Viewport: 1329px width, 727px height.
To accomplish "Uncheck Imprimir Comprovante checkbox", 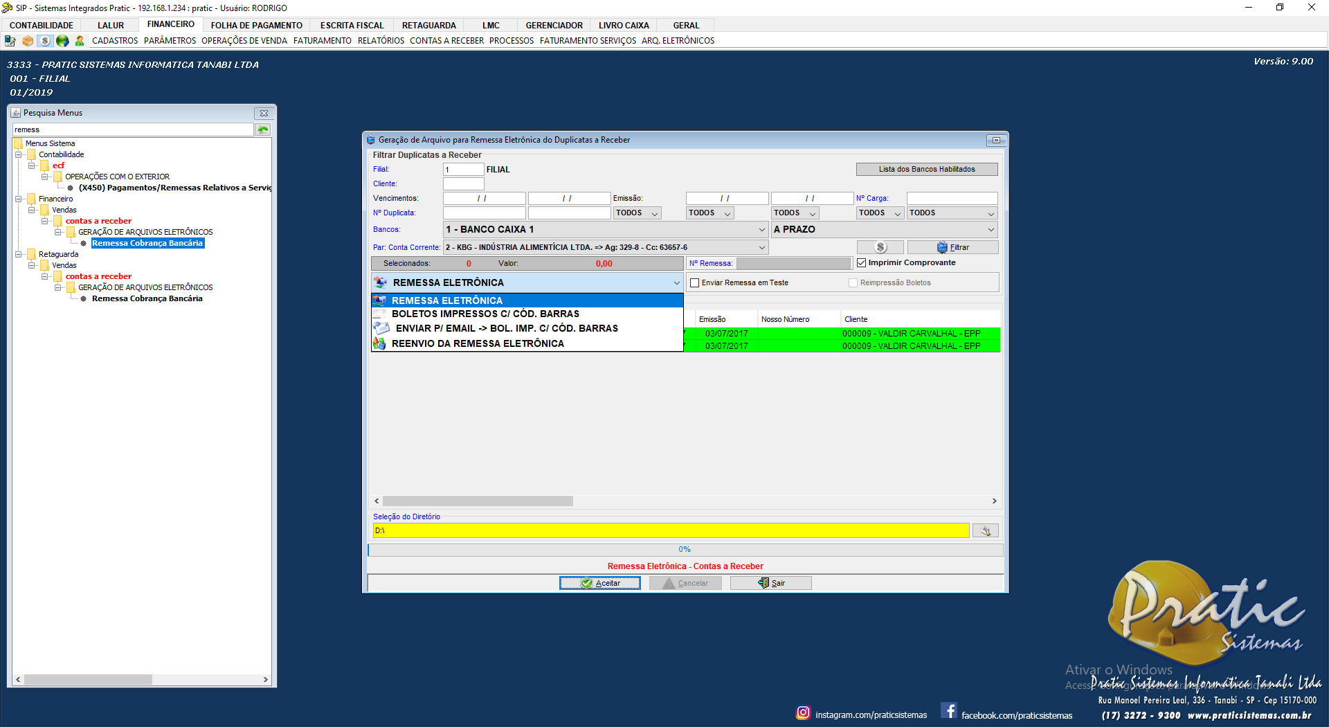I will [862, 263].
